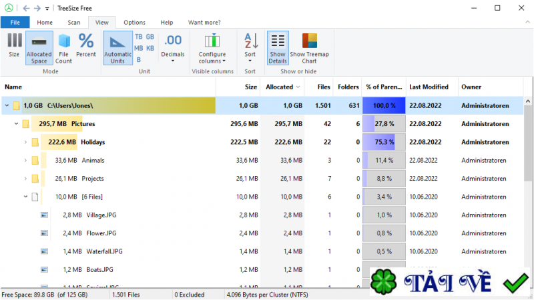This screenshot has width=534, height=300.
Task: Click Free Space: 89.8 GB status entry
Action: (45, 295)
